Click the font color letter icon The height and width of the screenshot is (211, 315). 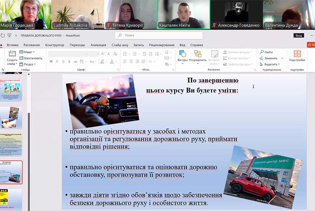click(112, 61)
